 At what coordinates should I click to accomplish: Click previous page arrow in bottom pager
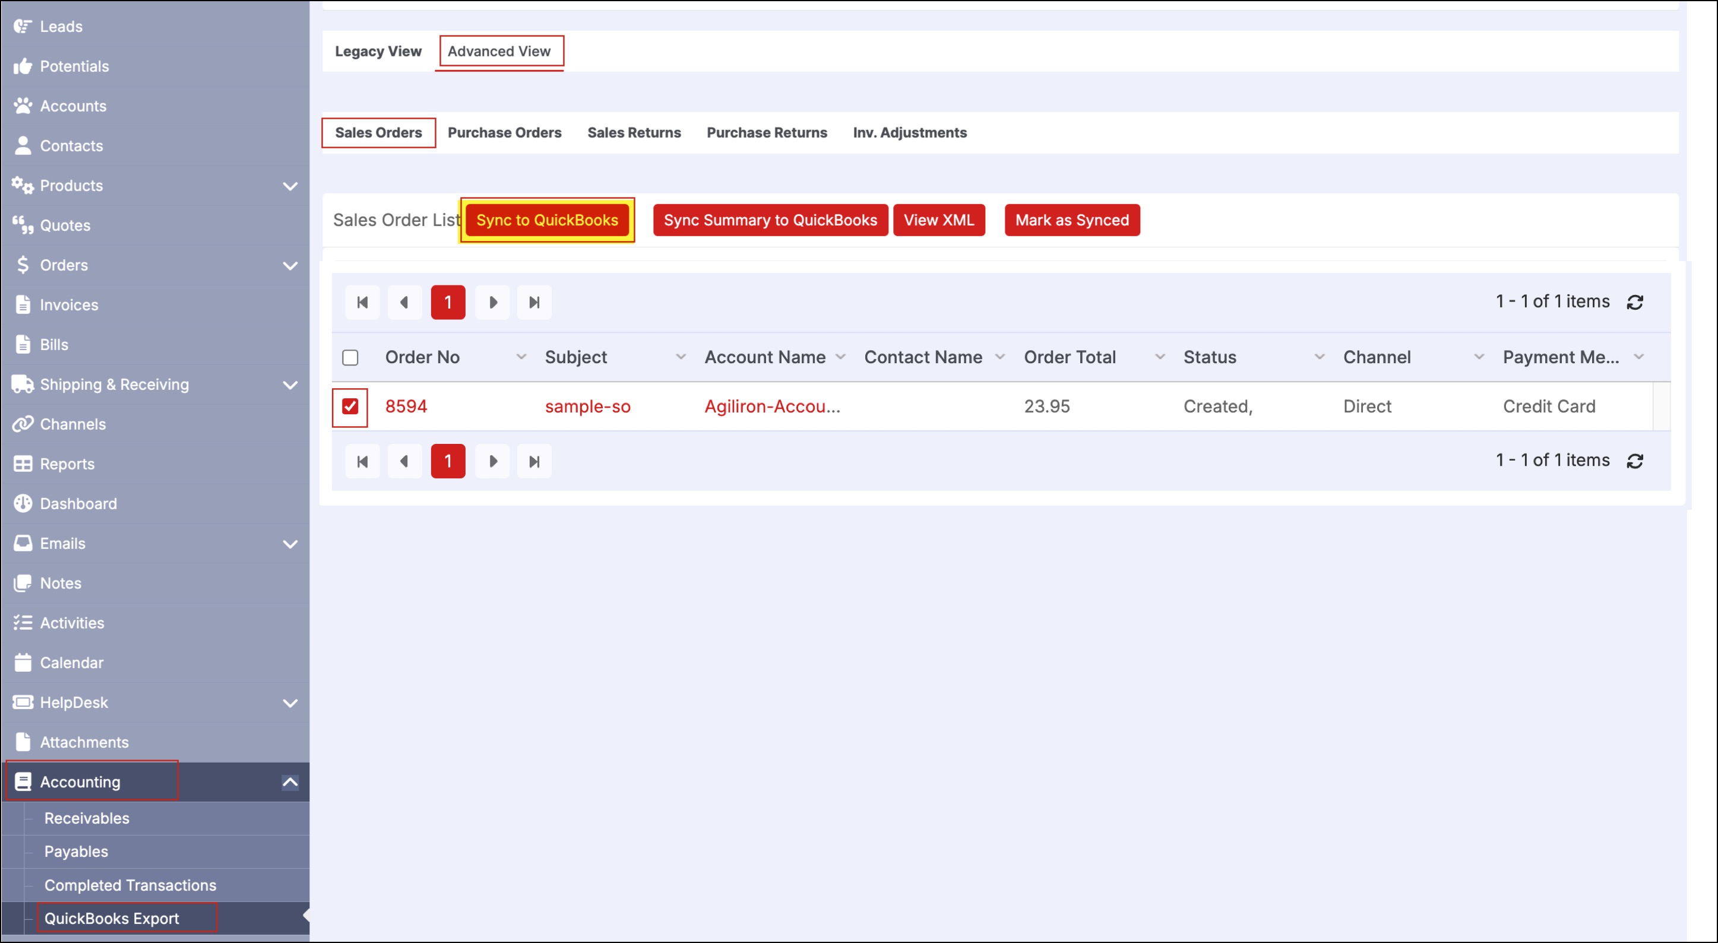click(x=404, y=461)
